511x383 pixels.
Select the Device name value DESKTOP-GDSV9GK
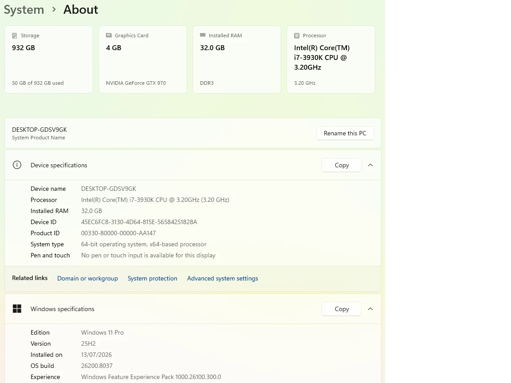coord(109,189)
